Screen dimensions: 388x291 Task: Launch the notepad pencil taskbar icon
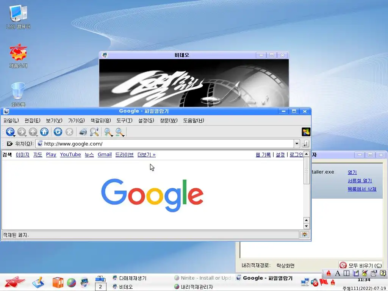coord(38,283)
